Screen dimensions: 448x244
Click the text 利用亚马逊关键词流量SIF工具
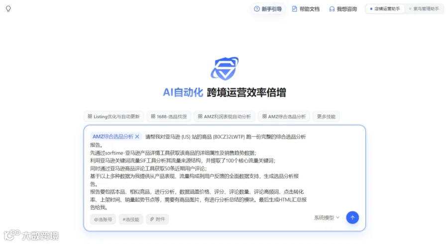(x=122, y=161)
